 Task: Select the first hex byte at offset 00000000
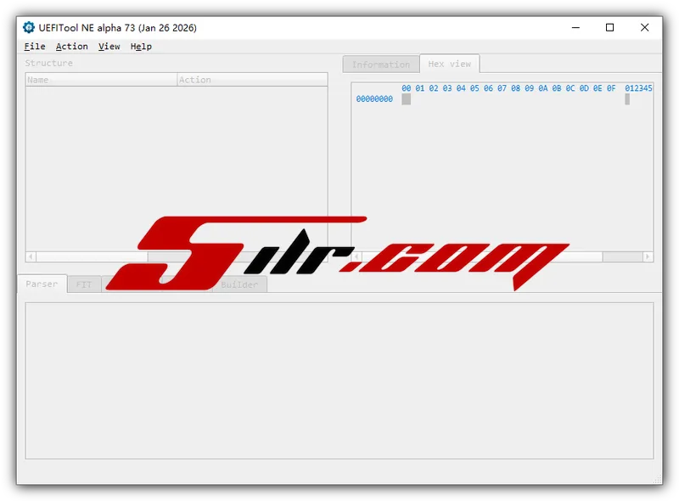click(406, 99)
